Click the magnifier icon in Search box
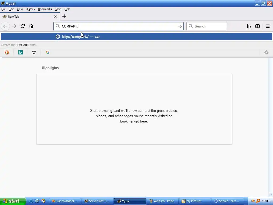Image resolution: width=273 pixels, height=205 pixels. point(191,26)
